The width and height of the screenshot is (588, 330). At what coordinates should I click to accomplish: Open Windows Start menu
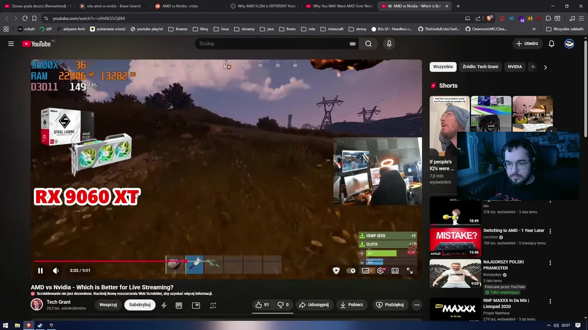pos(6,325)
